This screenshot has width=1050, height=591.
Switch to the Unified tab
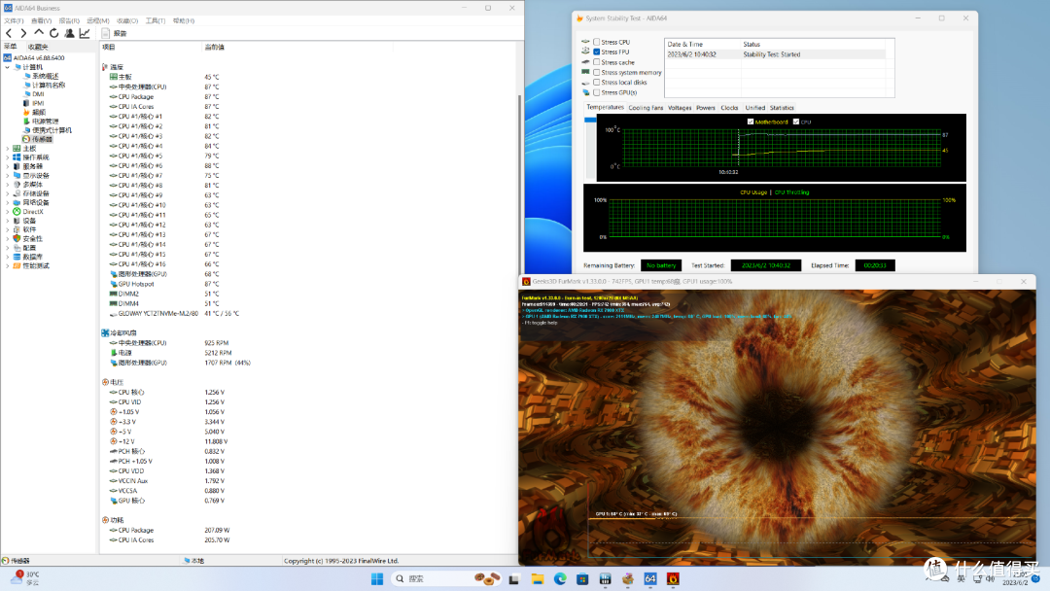coord(754,108)
